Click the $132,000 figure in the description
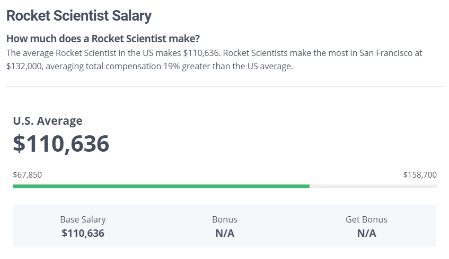Viewport: 449px width, 259px height. pos(24,66)
